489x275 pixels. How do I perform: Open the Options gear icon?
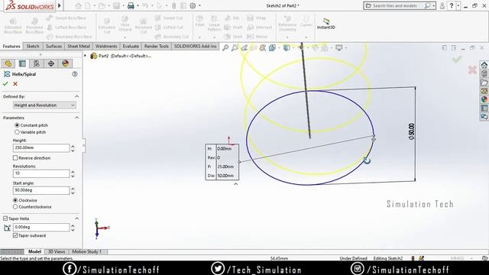(193, 5)
